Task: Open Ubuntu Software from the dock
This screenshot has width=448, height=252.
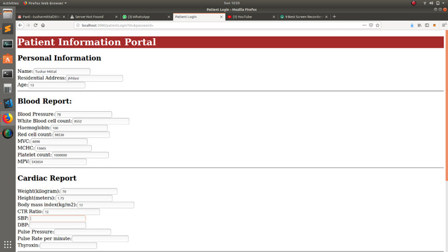Action: pos(8,59)
